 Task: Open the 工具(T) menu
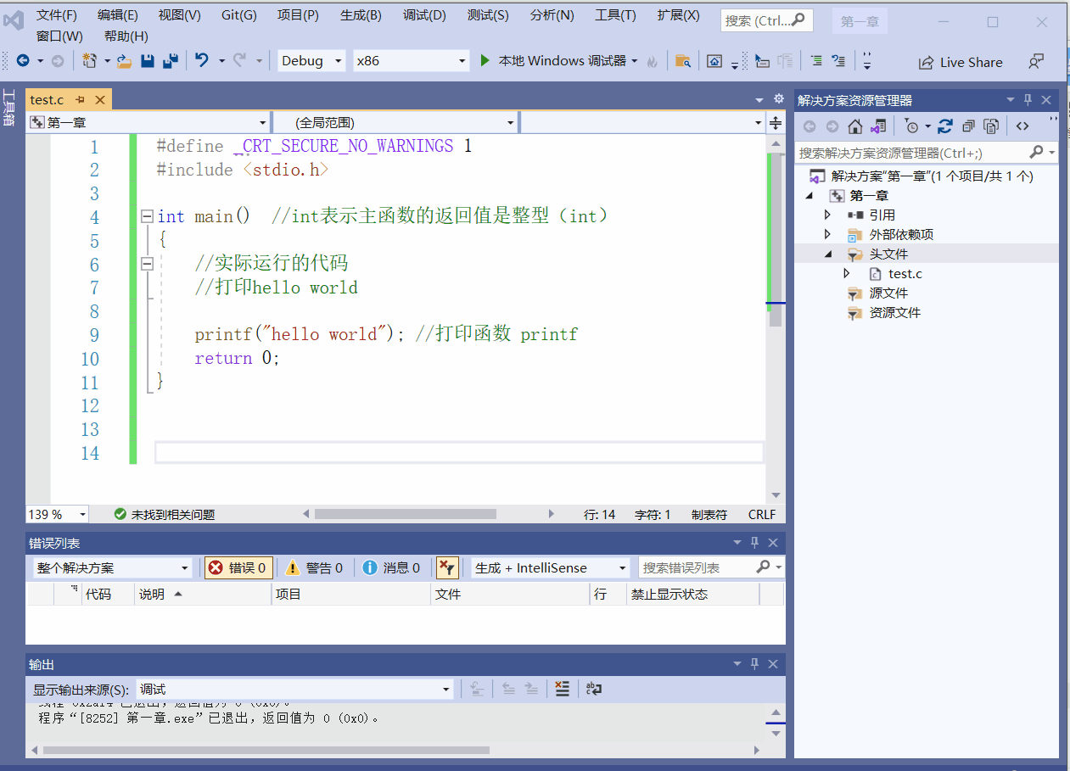point(615,15)
